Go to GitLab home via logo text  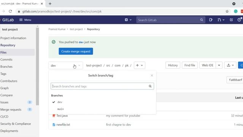point(8,20)
